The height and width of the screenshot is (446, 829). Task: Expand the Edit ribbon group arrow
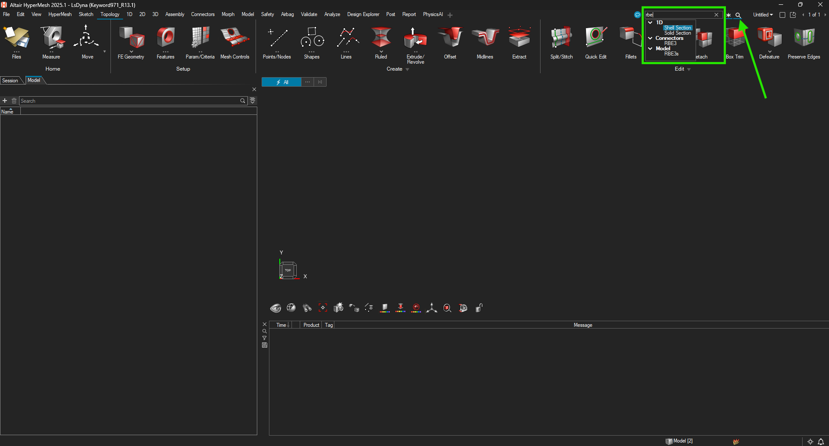point(689,69)
